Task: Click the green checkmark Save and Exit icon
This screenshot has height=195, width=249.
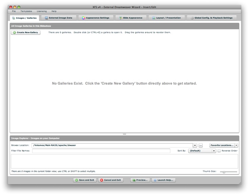Action: [x=76, y=180]
